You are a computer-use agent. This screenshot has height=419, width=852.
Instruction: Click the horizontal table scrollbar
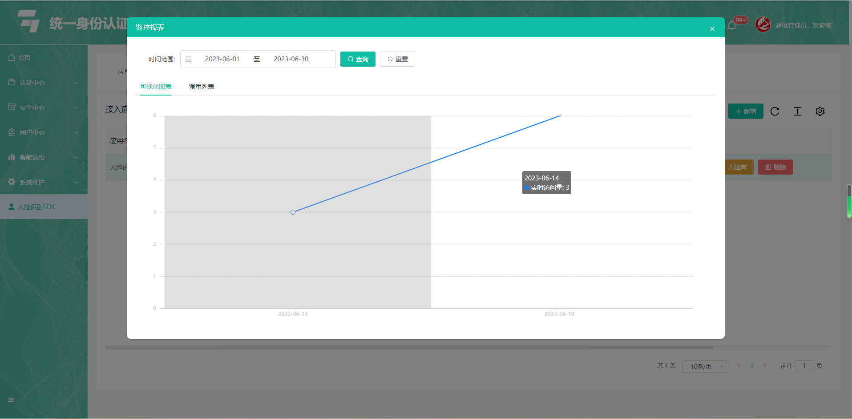(x=409, y=347)
